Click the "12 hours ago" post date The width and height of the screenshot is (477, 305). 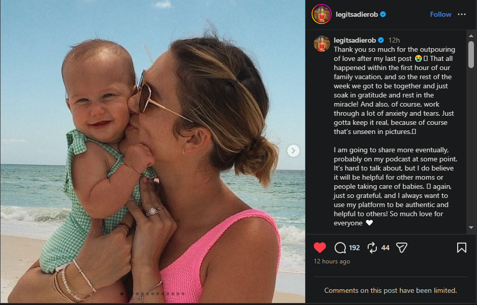pyautogui.click(x=332, y=261)
